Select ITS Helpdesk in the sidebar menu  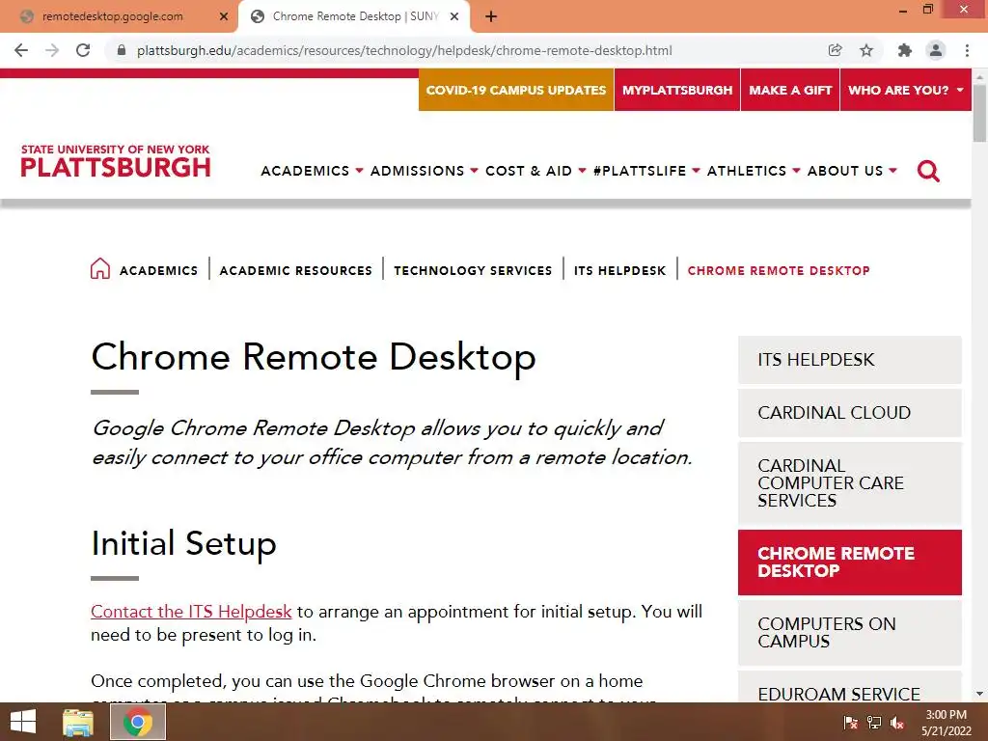point(849,360)
